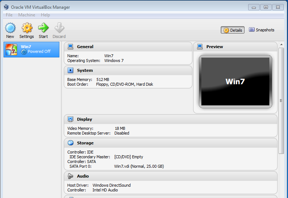
Task: Click the Storage section disk icon
Action: [71, 143]
